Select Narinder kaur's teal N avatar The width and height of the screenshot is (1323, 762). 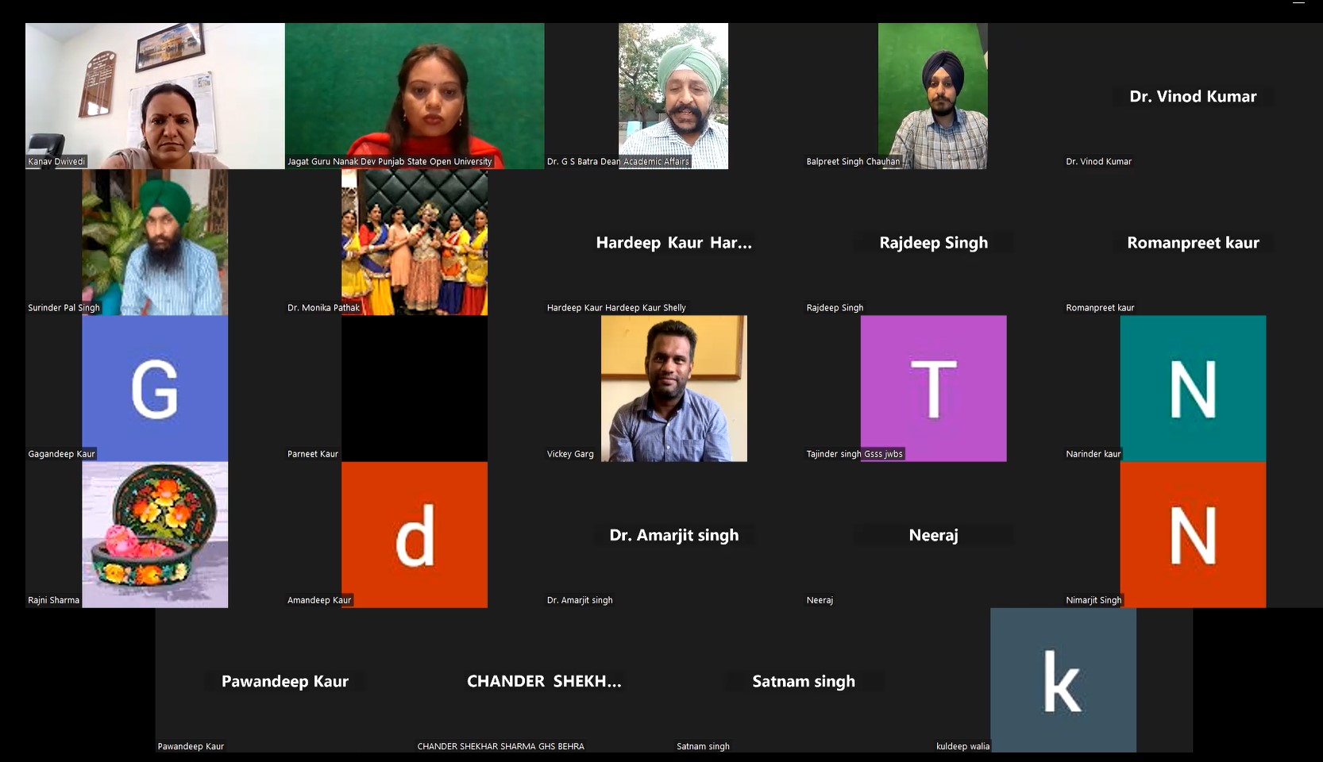click(1193, 389)
